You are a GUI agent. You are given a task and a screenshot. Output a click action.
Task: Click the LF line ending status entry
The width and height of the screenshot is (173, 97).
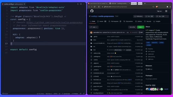click(x=59, y=94)
